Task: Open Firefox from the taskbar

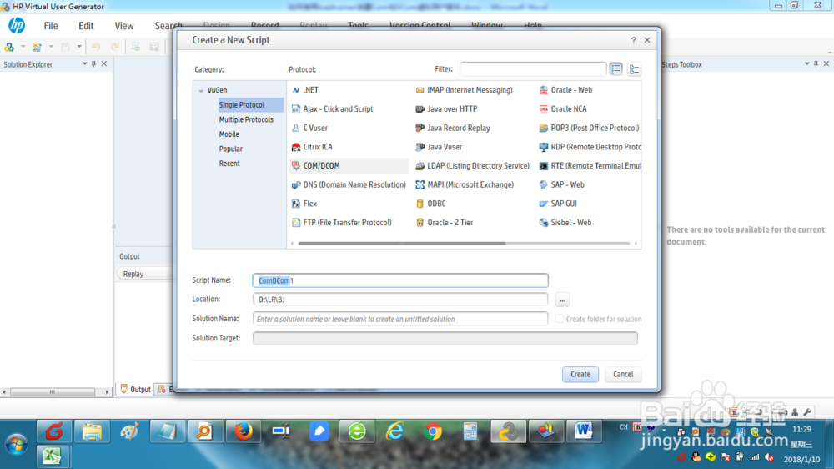Action: point(243,431)
